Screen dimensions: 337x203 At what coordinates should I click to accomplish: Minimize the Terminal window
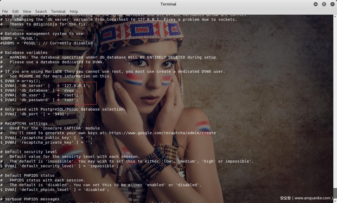click(316, 4)
